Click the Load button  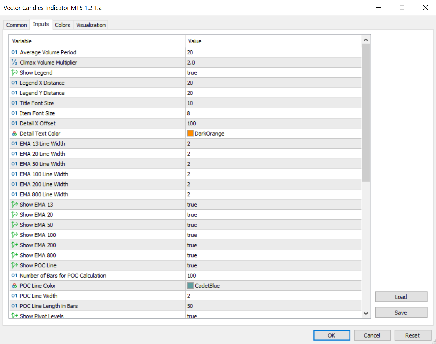click(x=401, y=297)
